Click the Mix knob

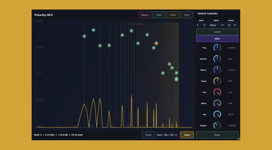[217, 114]
